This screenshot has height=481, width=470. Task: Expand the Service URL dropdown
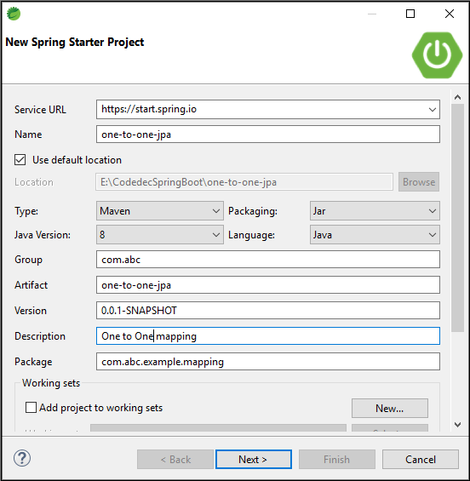click(x=433, y=109)
